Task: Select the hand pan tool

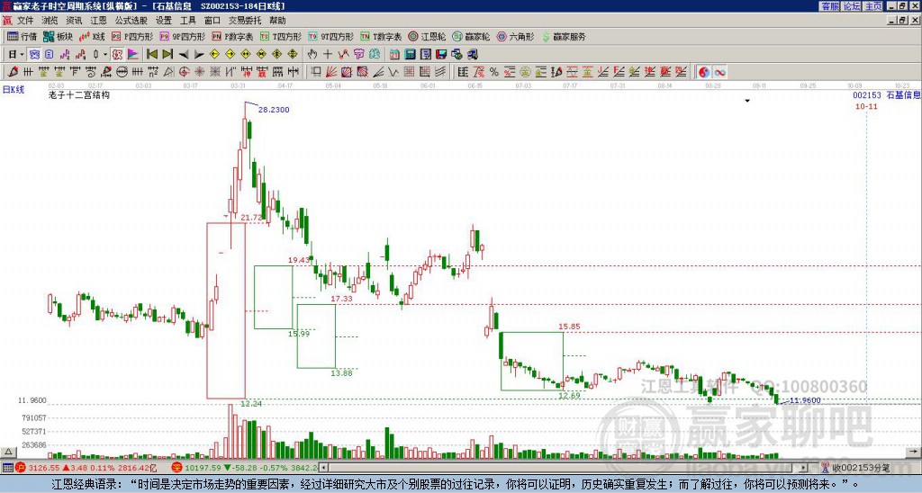Action: coord(312,55)
